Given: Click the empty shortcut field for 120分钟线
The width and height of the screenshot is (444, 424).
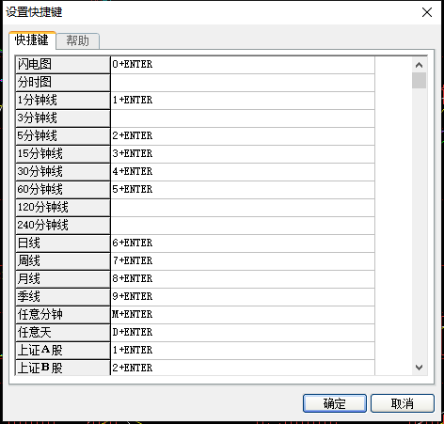Looking at the screenshot, I should tap(243, 208).
